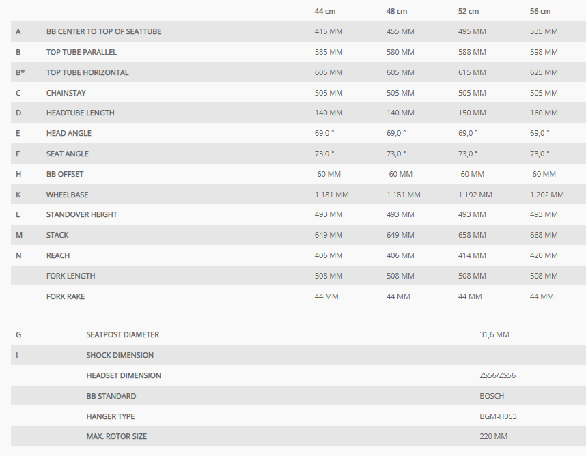
Task: Click the SEATPOST DIAMETER value 31,6 MM
Action: [x=494, y=334]
